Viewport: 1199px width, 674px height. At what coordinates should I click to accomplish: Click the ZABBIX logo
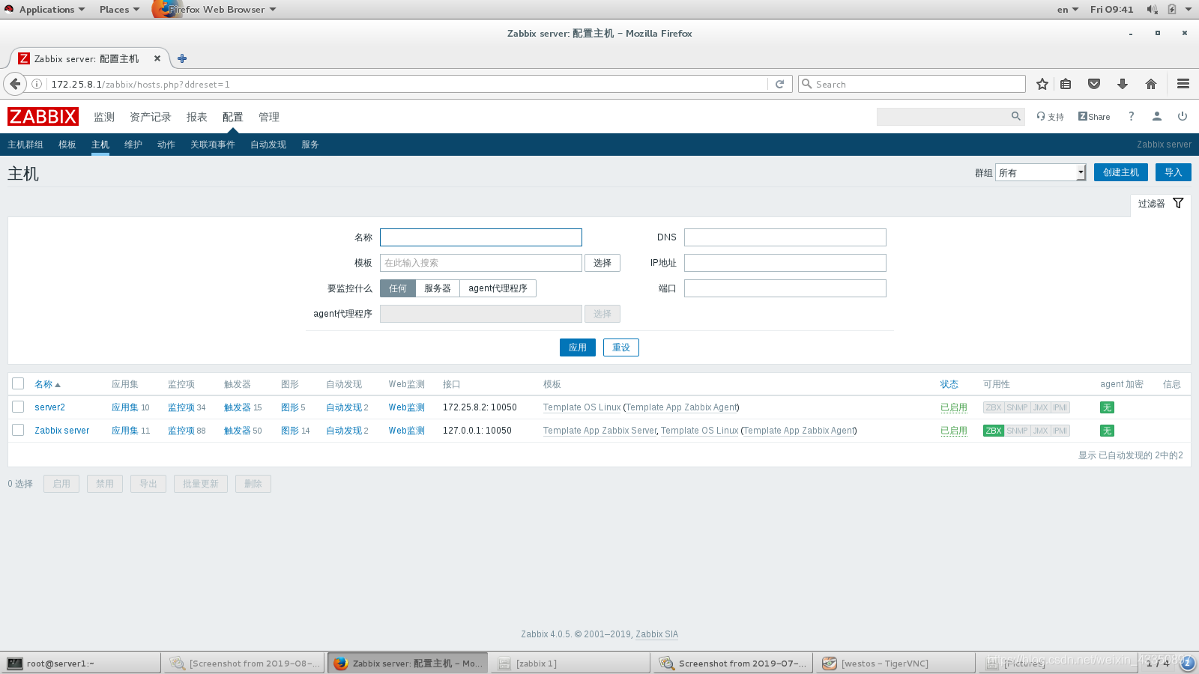43,117
